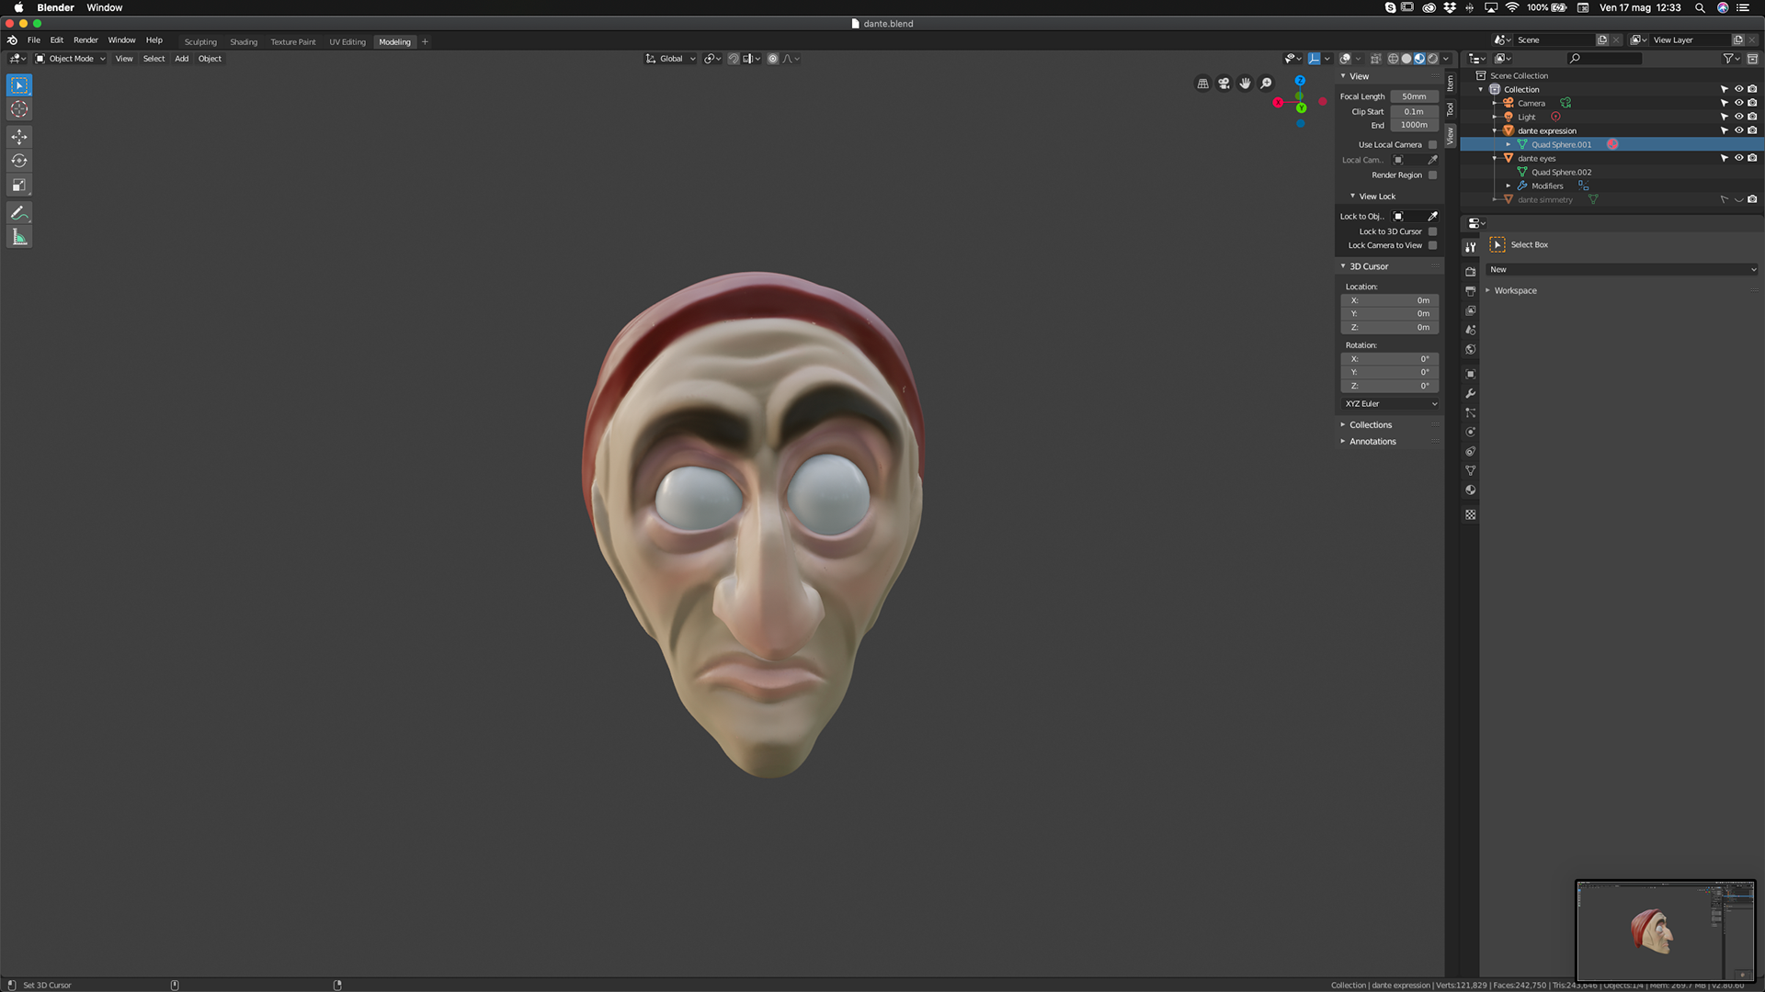Open the Particles properties tab
The width and height of the screenshot is (1765, 992).
pyautogui.click(x=1470, y=412)
